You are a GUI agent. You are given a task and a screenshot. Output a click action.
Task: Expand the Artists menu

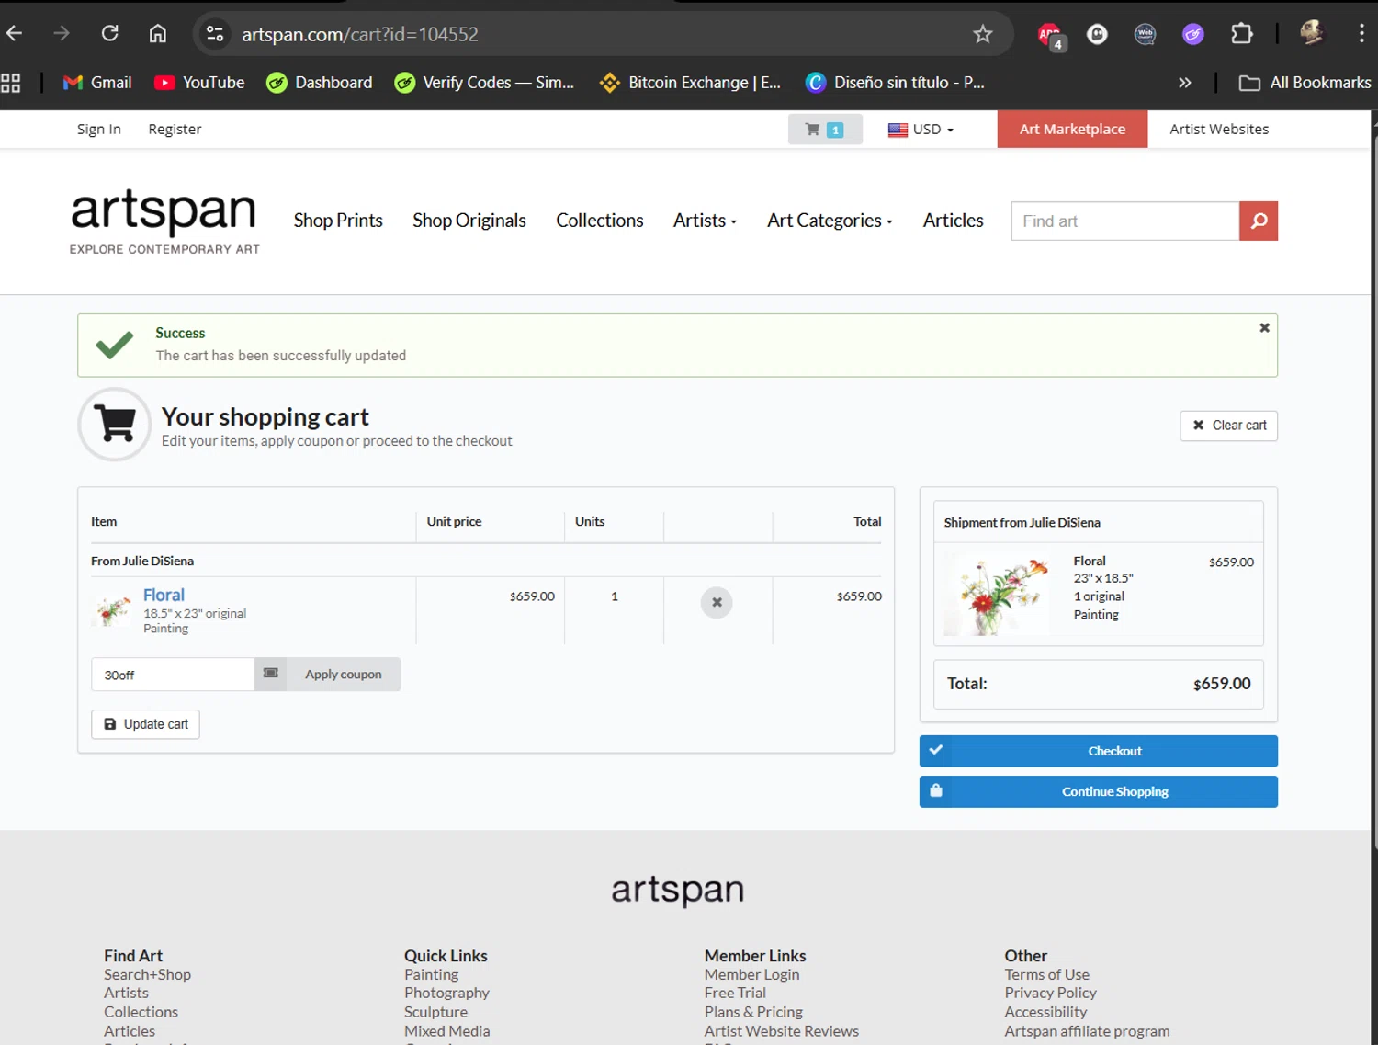tap(705, 221)
